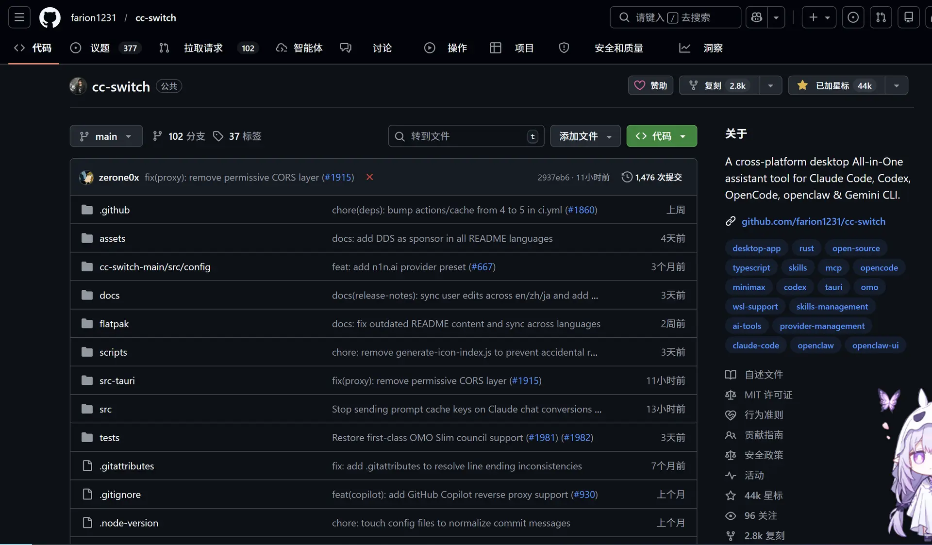This screenshot has height=545, width=932.
Task: Open the create new plus dropdown
Action: click(819, 17)
